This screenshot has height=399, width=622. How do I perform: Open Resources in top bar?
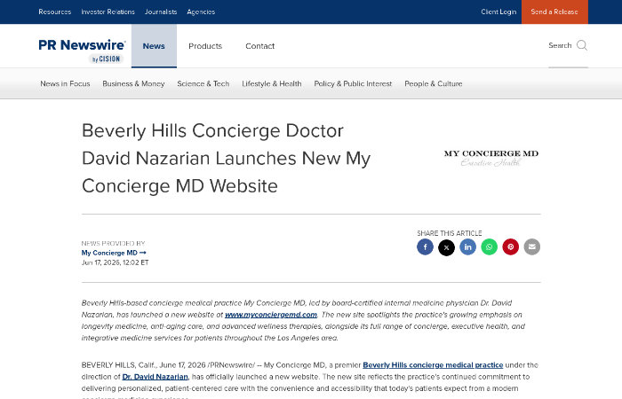point(55,12)
